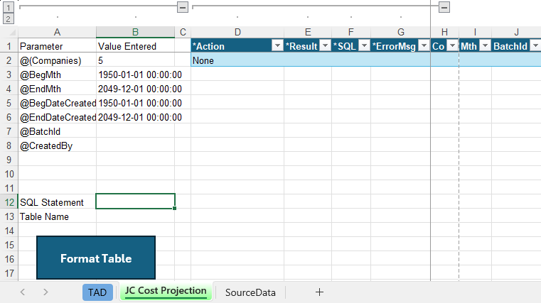Open the *ErrorMsg column filter dropdown
The width and height of the screenshot is (541, 303).
(424, 45)
